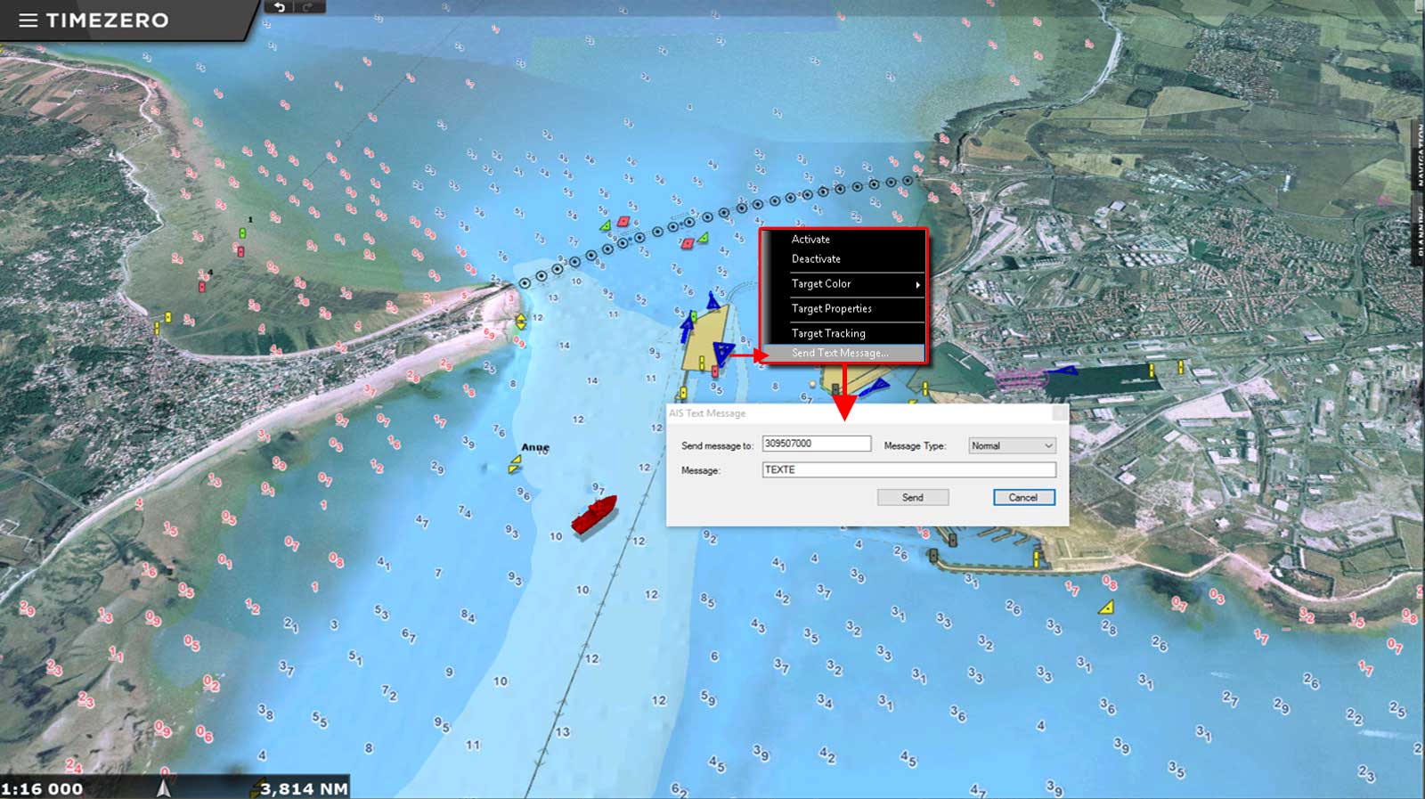Open the TIMEZERO hamburger menu

pos(28,20)
